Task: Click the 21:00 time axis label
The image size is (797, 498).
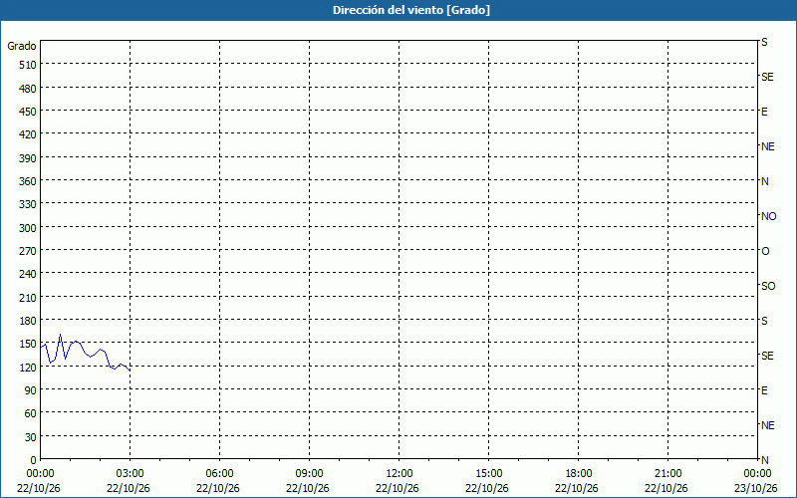Action: (667, 474)
